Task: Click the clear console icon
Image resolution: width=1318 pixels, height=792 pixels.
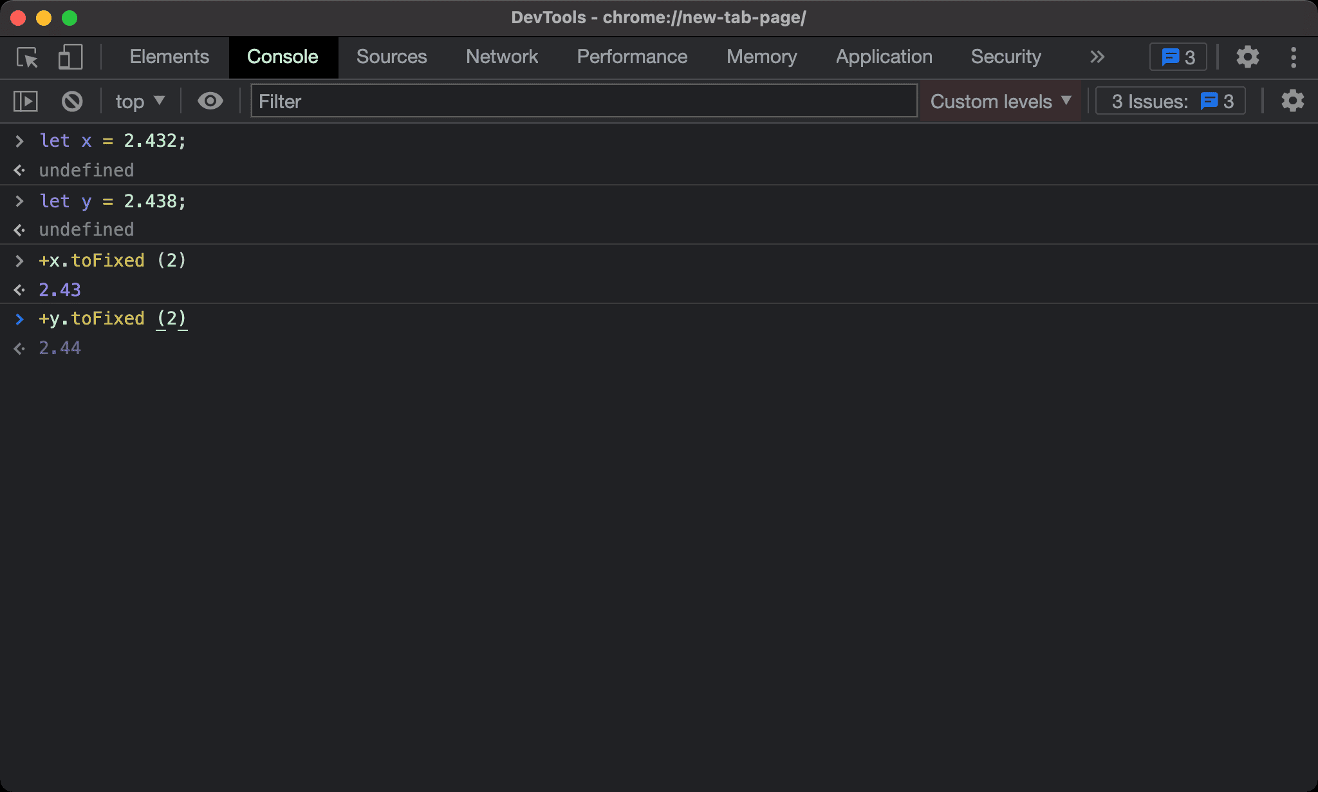Action: (72, 101)
